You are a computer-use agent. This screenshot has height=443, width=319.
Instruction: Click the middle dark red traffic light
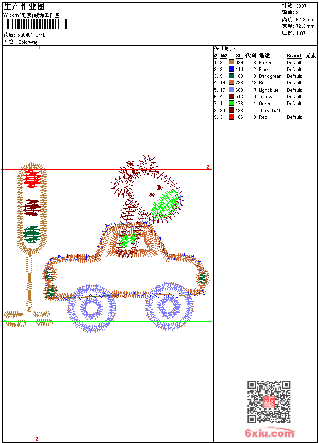(x=31, y=208)
